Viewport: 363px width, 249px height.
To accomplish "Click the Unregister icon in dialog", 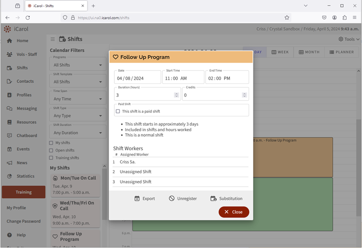I will [x=172, y=198].
